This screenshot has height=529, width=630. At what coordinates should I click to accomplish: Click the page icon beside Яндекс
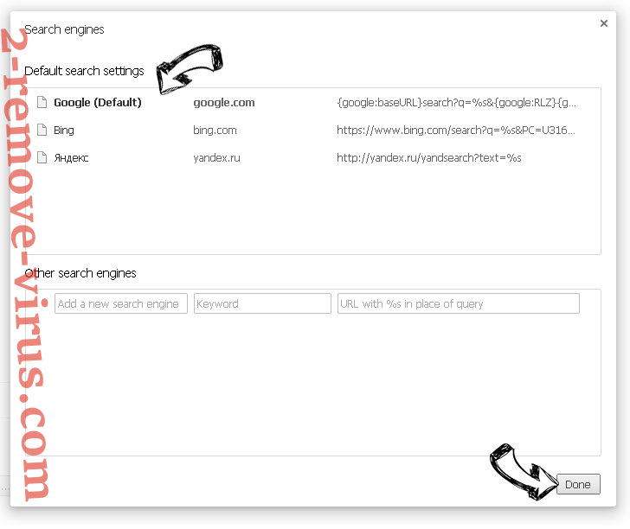tap(42, 157)
